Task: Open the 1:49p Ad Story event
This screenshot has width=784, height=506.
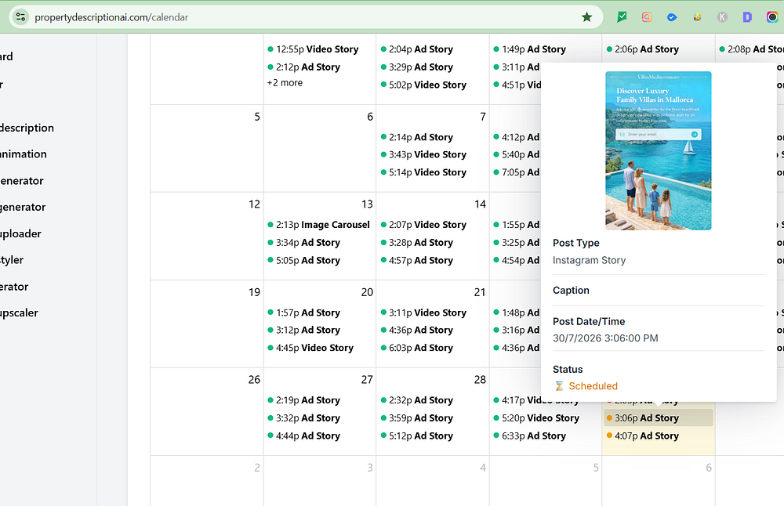Action: [x=530, y=49]
